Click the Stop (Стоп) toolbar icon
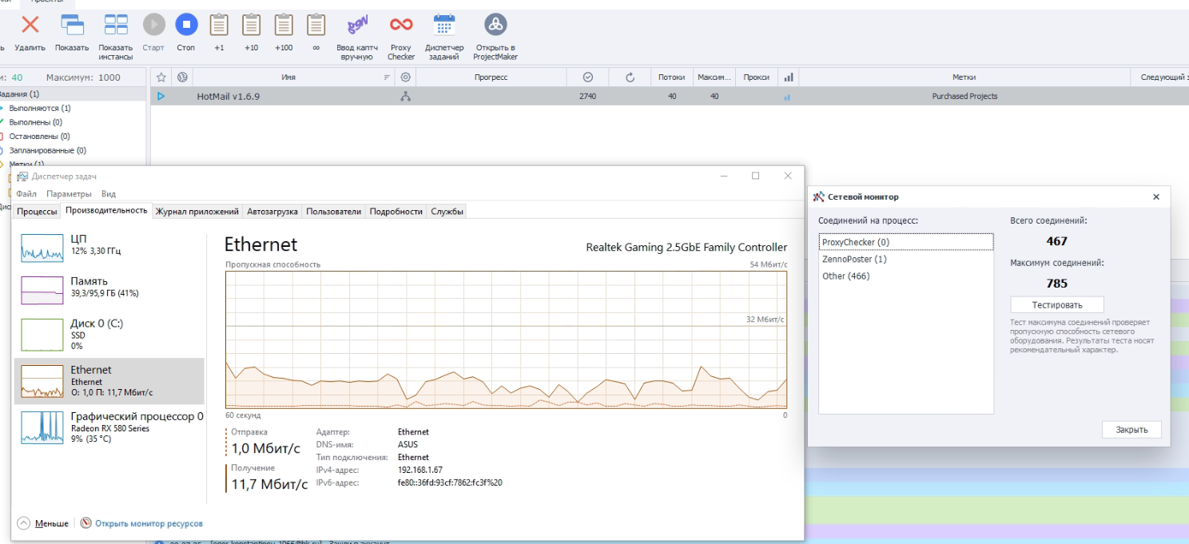Viewport: 1189px width, 544px height. tap(186, 26)
